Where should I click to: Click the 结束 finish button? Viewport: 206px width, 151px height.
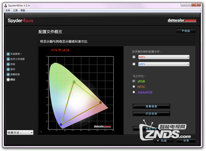tap(186, 141)
